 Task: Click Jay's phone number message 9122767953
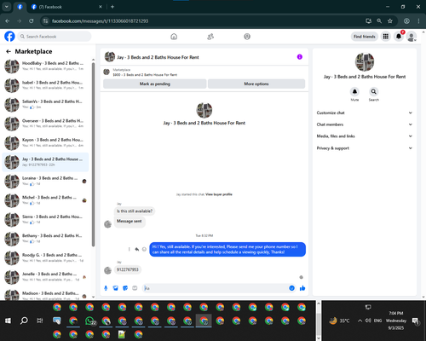128,269
